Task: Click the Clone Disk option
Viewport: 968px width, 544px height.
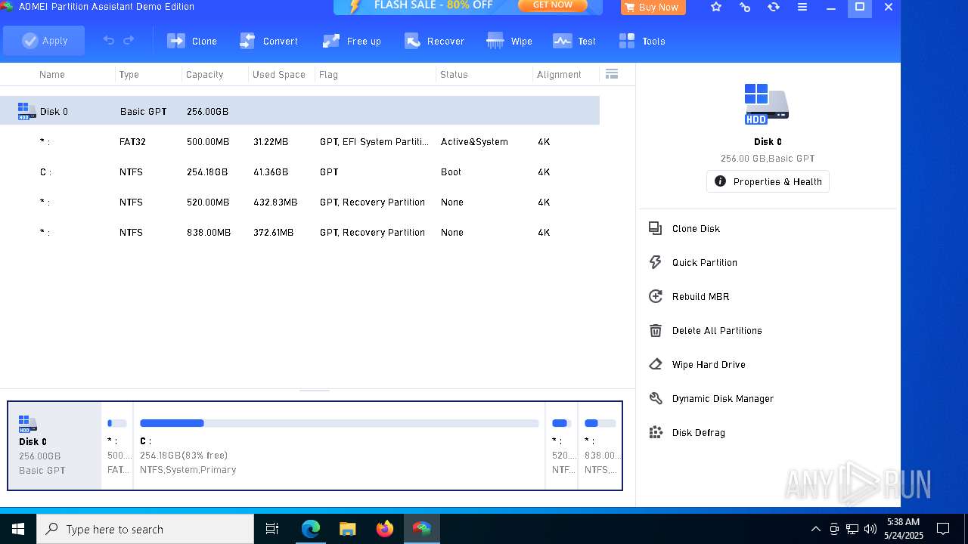Action: [696, 228]
